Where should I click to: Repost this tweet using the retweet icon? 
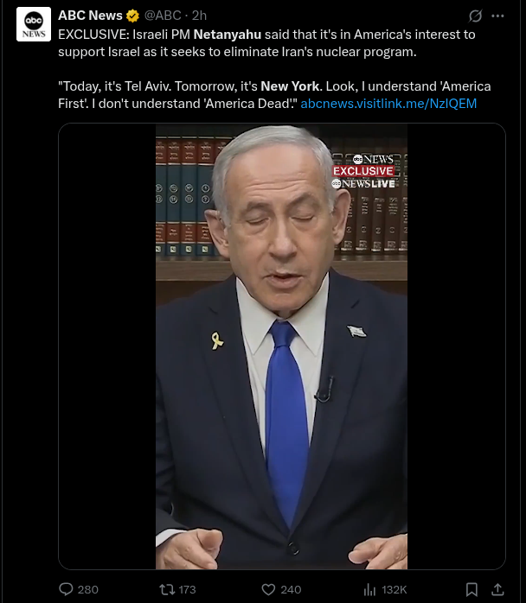click(x=167, y=589)
